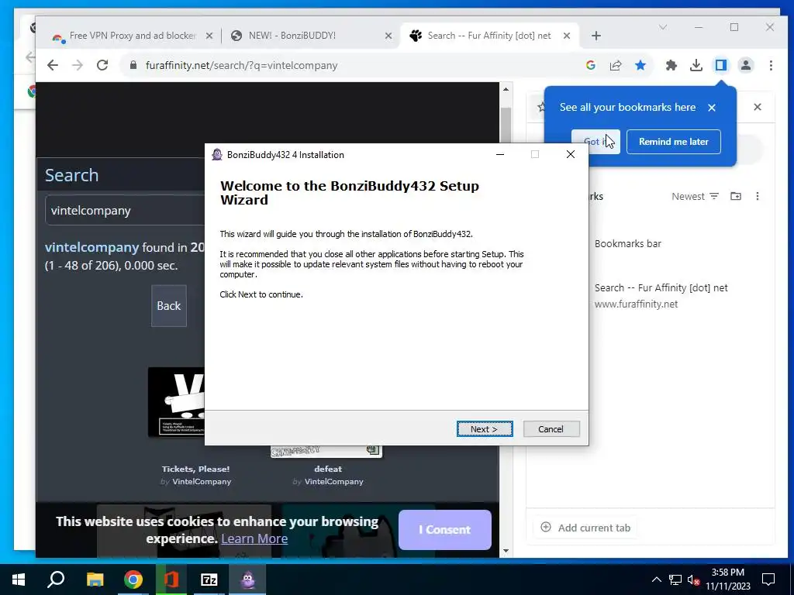
Task: Click Remind me later button
Action: [x=674, y=142]
